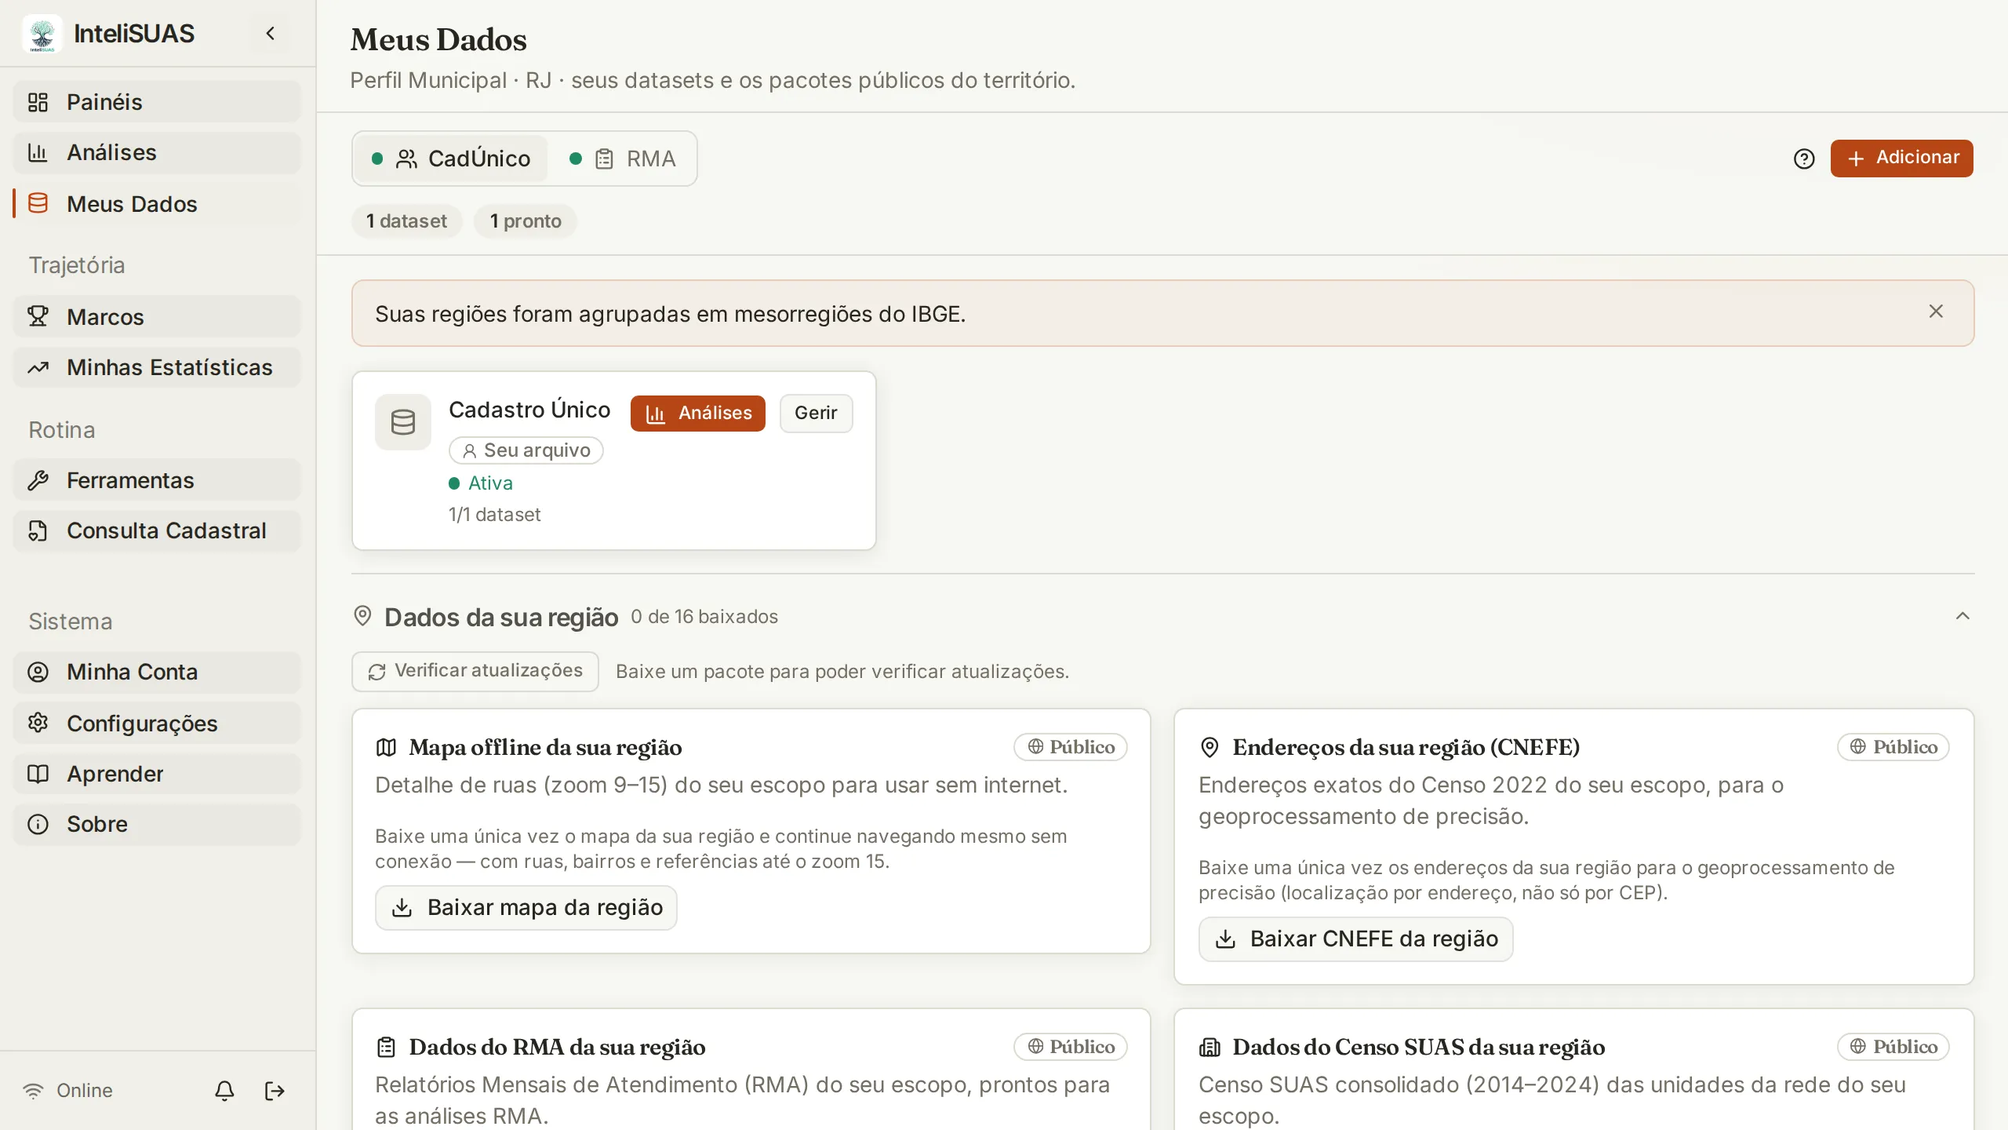This screenshot has width=2008, height=1130.
Task: Click the logout icon
Action: coord(275,1091)
